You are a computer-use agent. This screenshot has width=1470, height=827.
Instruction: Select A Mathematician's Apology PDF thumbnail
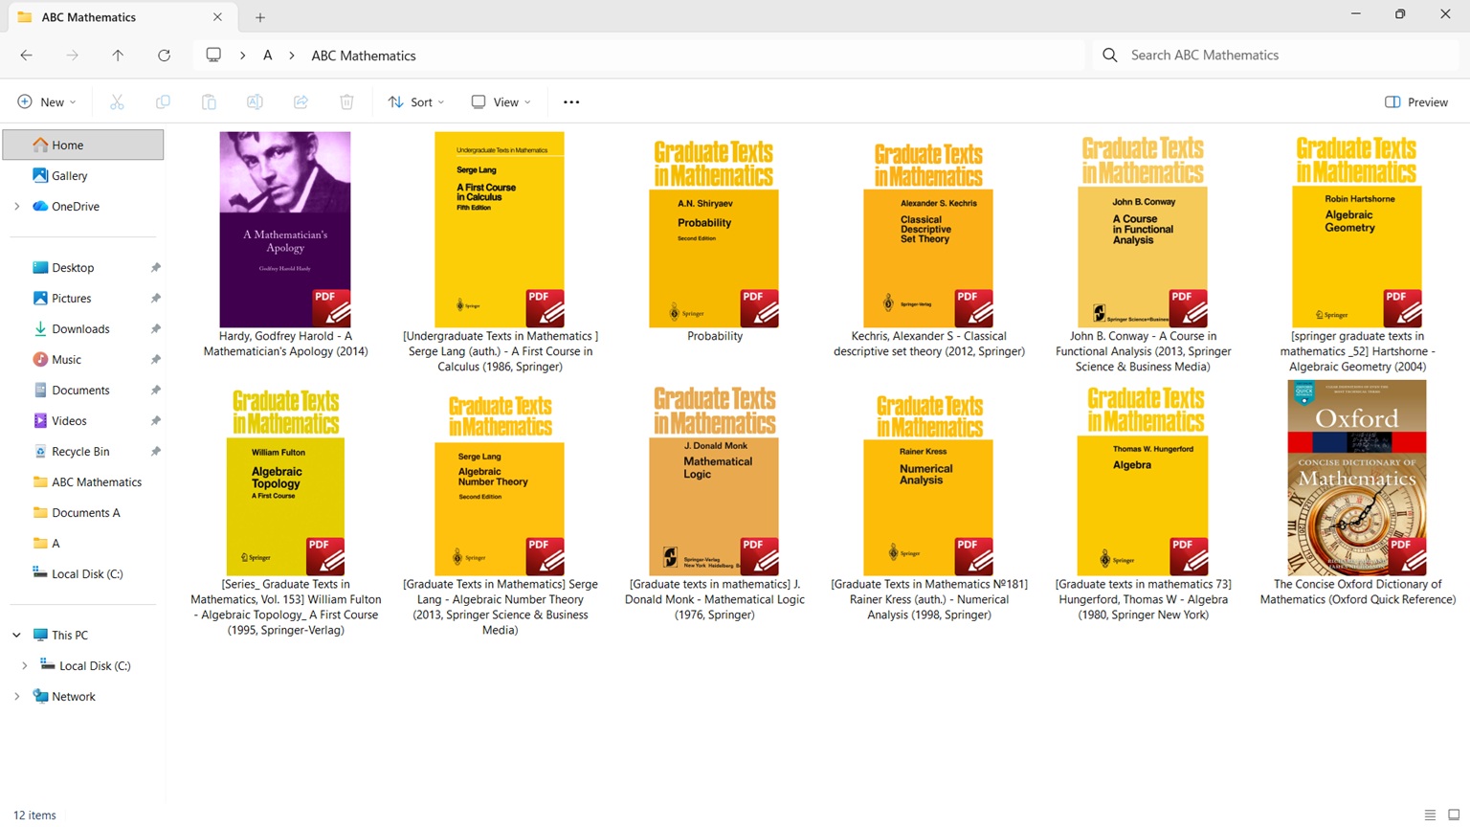(285, 230)
